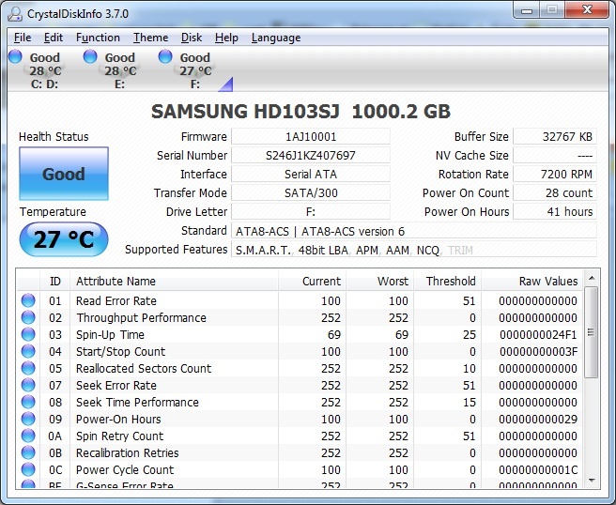This screenshot has width=616, height=505.
Task: Click the Interface field Serial ATA
Action: click(311, 174)
